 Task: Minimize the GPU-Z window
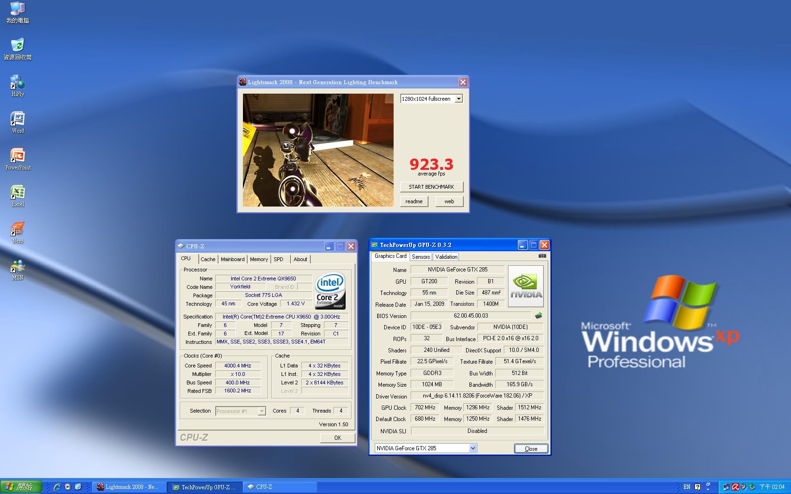tap(523, 245)
